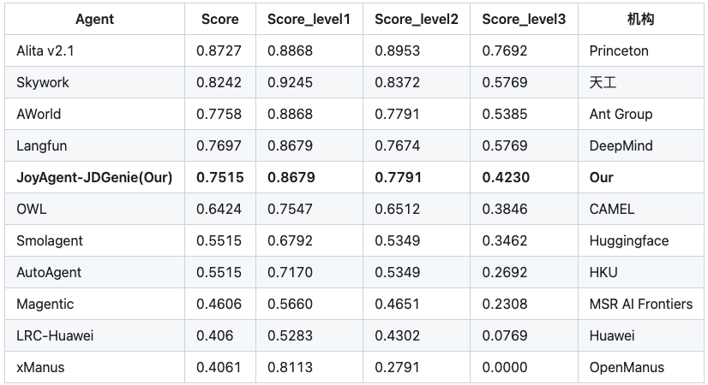Click xManus level3 score 0.0000

coord(504,367)
